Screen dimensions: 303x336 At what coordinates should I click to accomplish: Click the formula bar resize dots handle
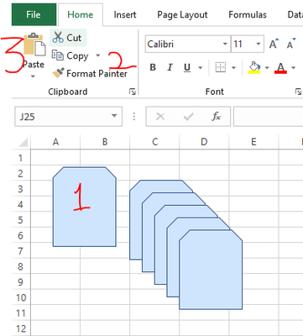pyautogui.click(x=134, y=116)
